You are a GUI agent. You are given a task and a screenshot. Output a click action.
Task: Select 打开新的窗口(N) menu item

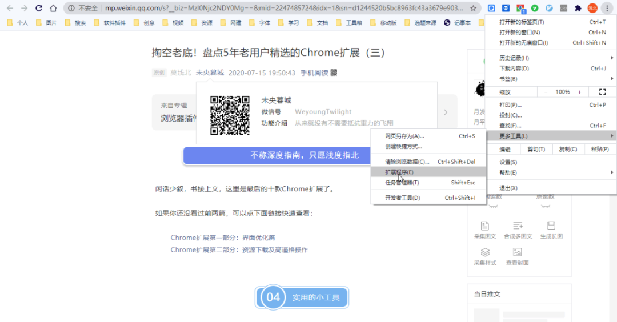pyautogui.click(x=551, y=32)
